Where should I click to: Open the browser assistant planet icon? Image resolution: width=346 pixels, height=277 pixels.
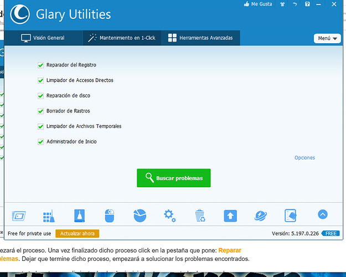coord(261,216)
